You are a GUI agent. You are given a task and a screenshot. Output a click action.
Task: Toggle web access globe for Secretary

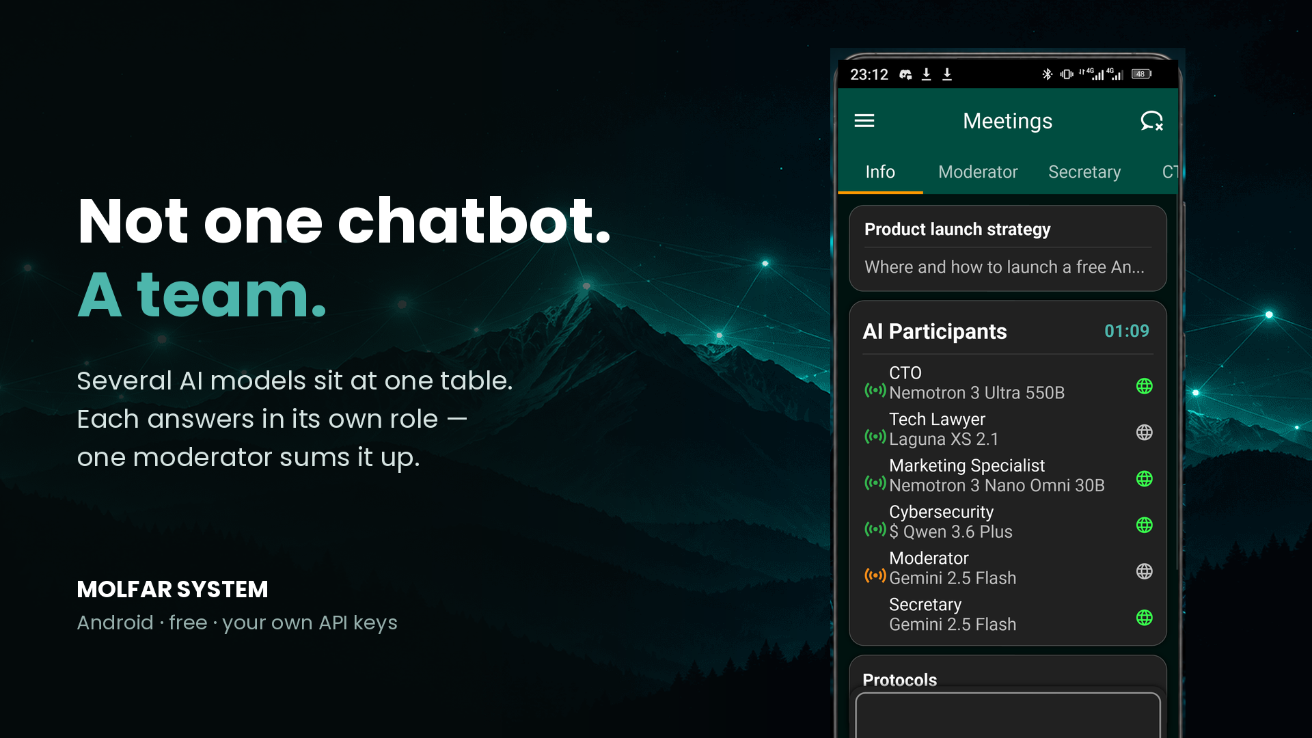tap(1145, 618)
